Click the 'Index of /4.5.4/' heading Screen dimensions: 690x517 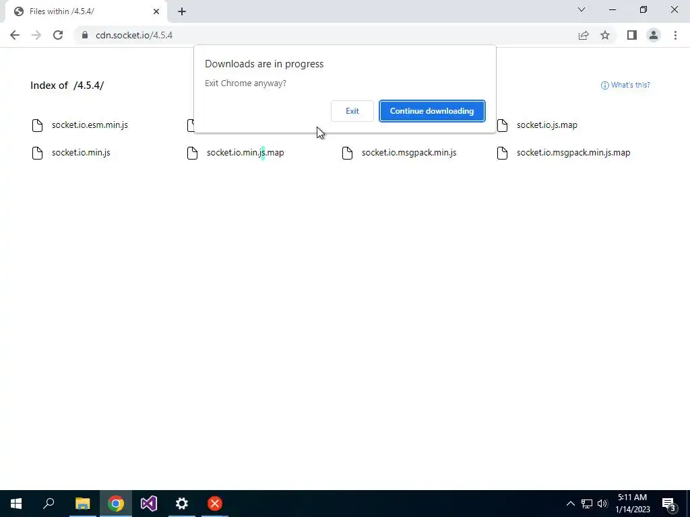pos(67,85)
